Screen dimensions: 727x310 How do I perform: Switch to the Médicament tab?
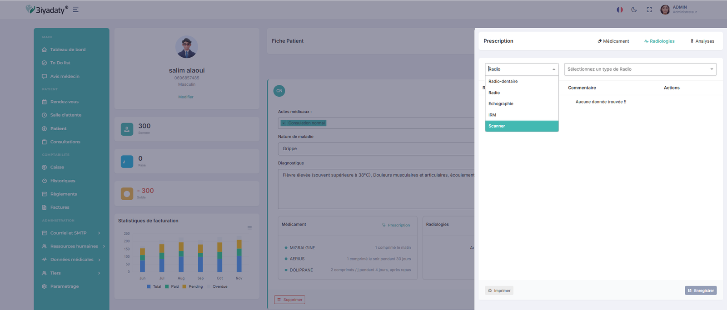pos(613,41)
